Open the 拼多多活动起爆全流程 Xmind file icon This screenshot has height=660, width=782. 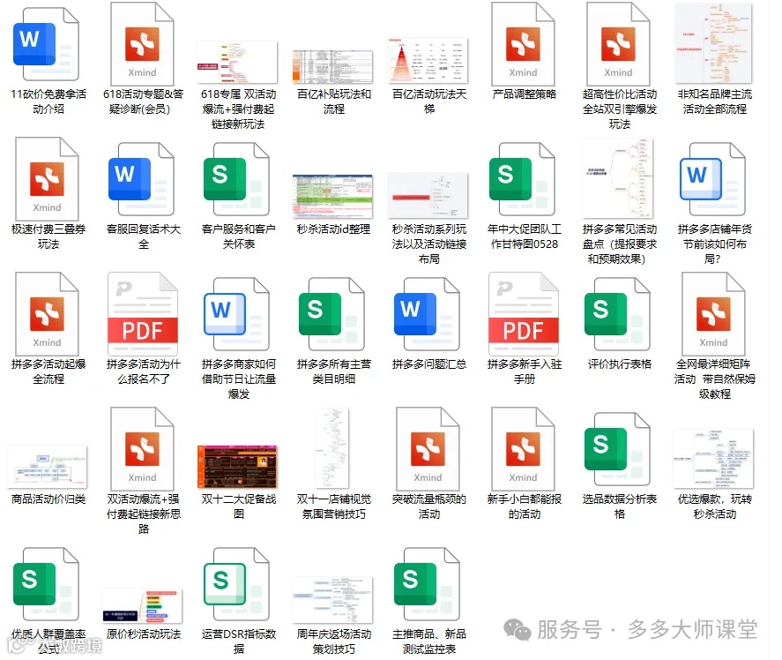point(47,314)
